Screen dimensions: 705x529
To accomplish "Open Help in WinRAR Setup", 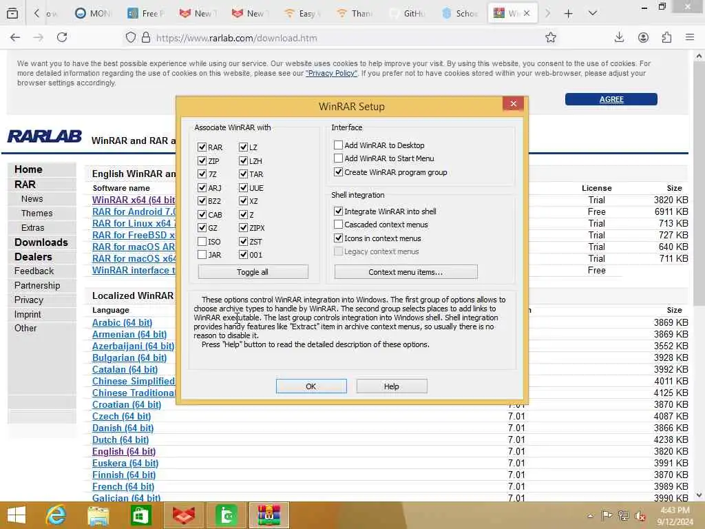I will click(x=392, y=386).
